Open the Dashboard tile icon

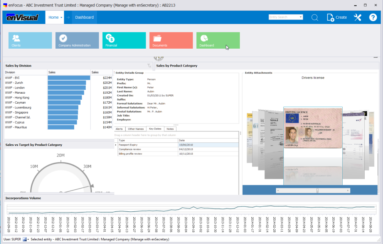coord(203,38)
